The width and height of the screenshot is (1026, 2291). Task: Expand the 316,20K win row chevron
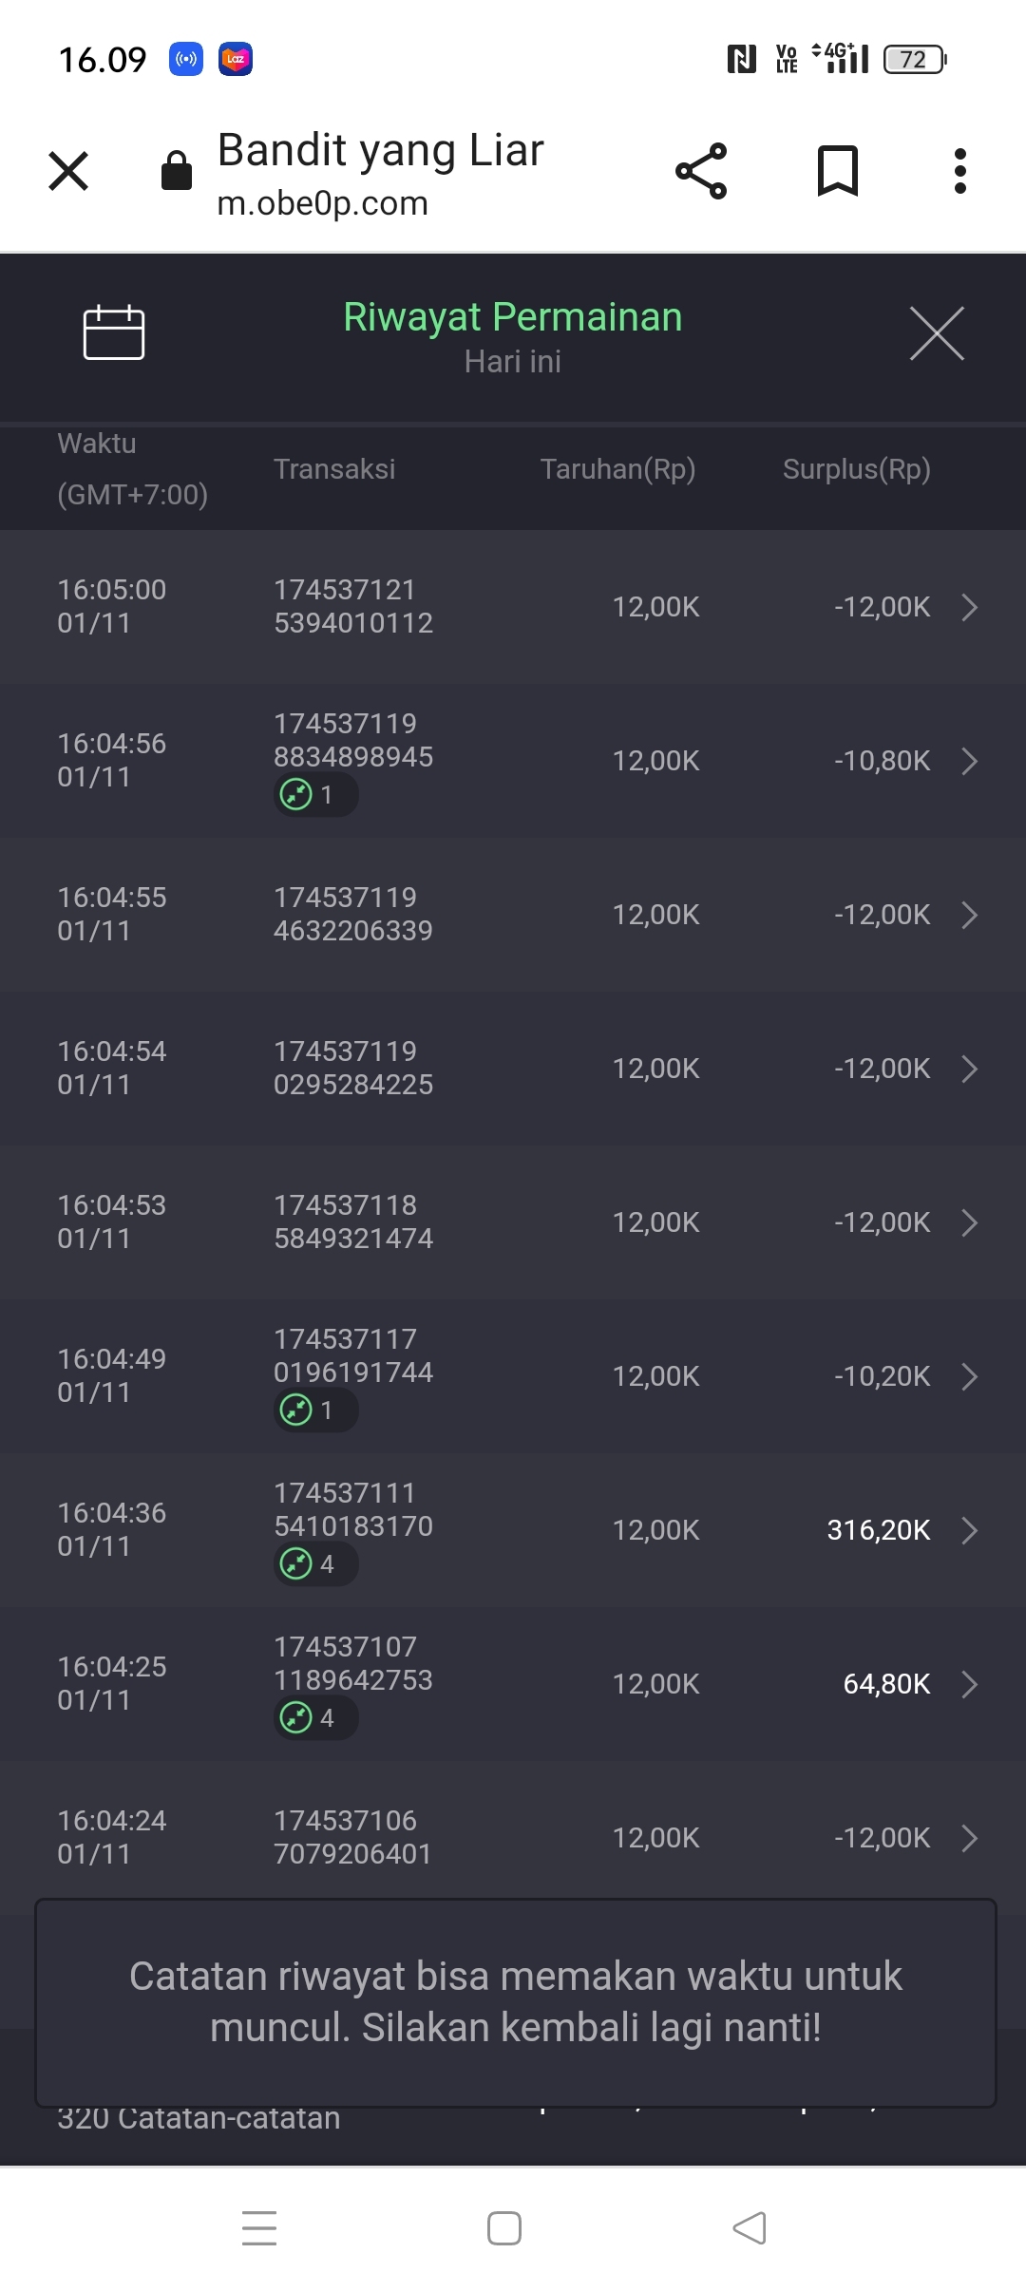969,1530
